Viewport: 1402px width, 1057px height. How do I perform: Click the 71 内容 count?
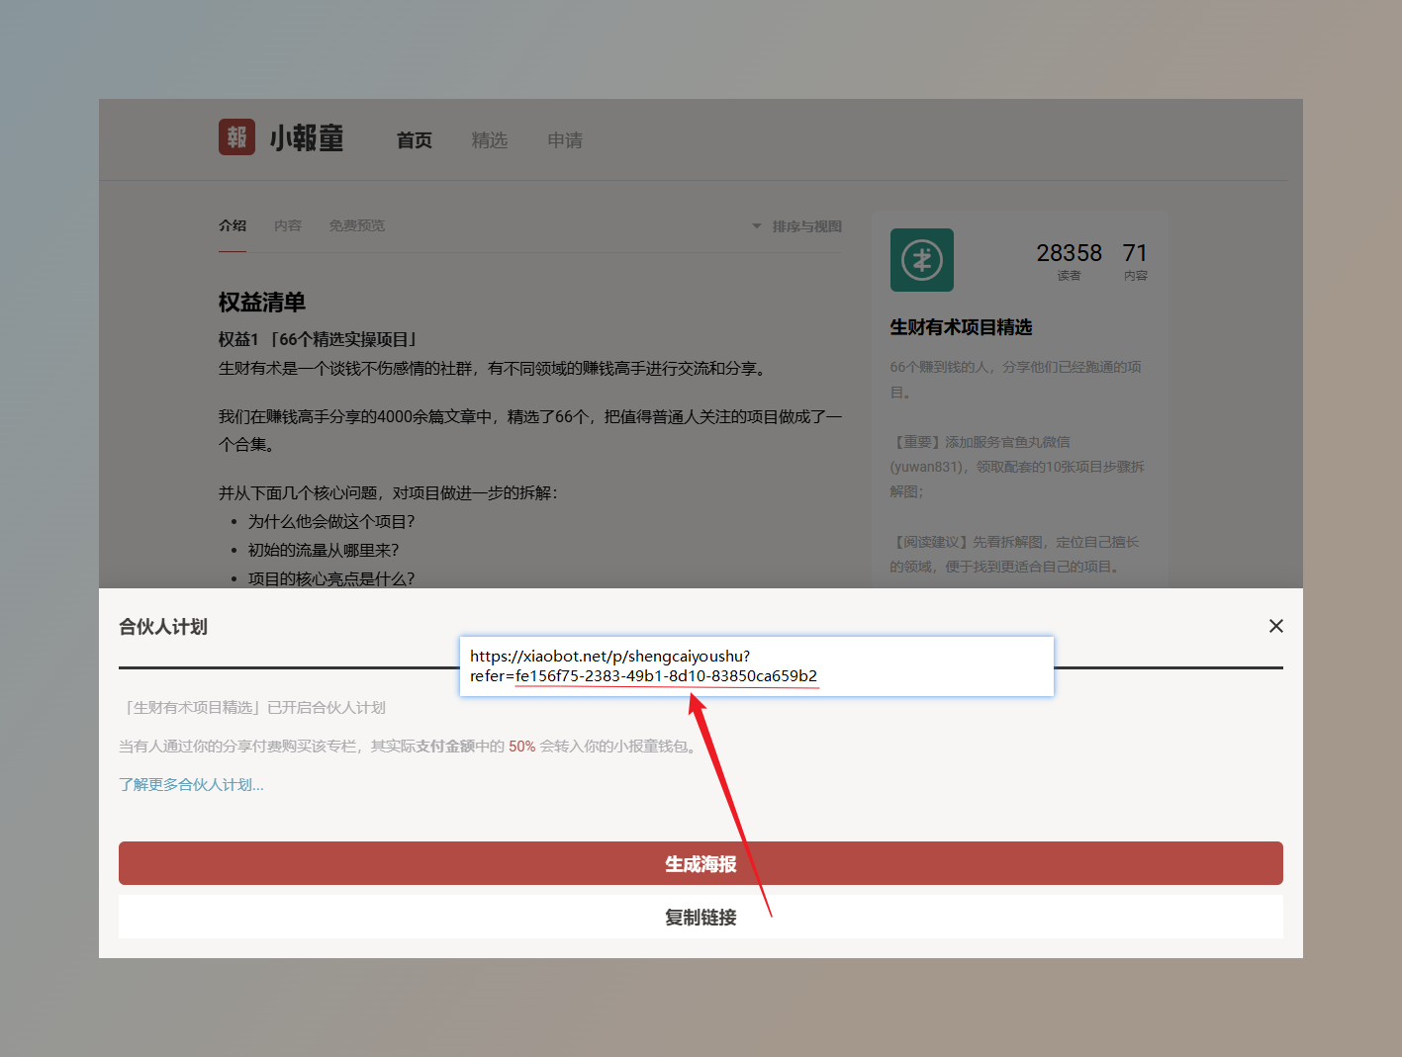(1135, 261)
